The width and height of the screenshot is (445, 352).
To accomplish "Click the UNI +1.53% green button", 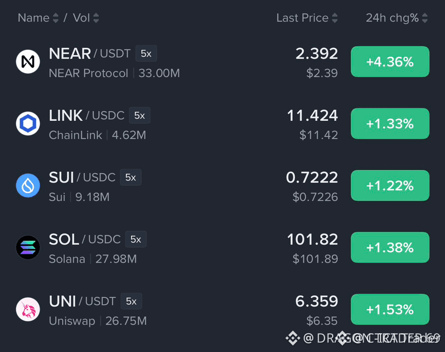I will 390,310.
